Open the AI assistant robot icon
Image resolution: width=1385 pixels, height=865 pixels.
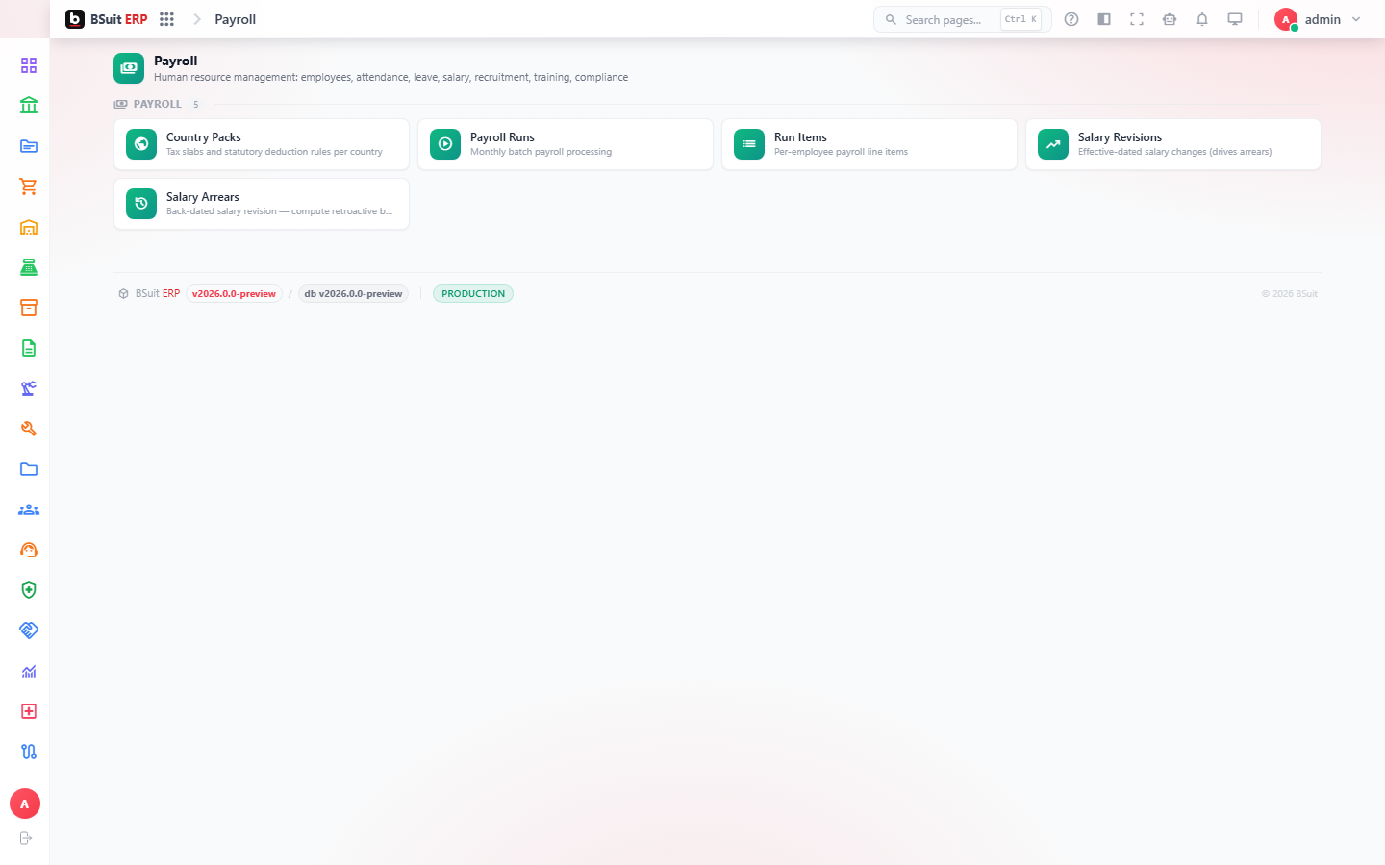1170,19
